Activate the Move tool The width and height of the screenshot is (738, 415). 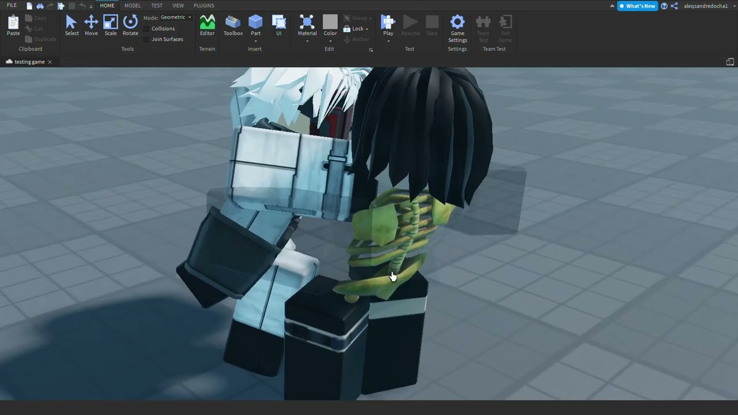91,26
